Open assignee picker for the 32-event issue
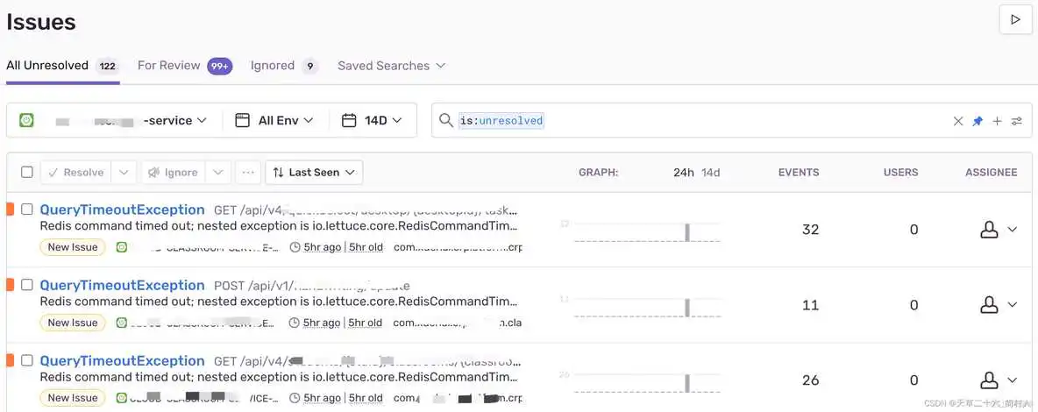Image resolution: width=1038 pixels, height=412 pixels. pyautogui.click(x=998, y=230)
